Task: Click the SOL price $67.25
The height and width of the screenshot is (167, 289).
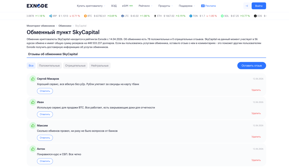Action: click(235, 16)
